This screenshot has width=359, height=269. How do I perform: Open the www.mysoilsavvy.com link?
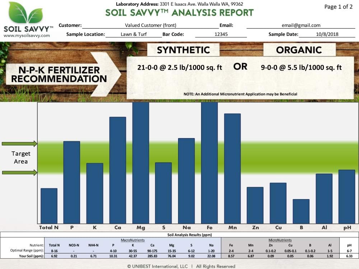click(x=27, y=36)
